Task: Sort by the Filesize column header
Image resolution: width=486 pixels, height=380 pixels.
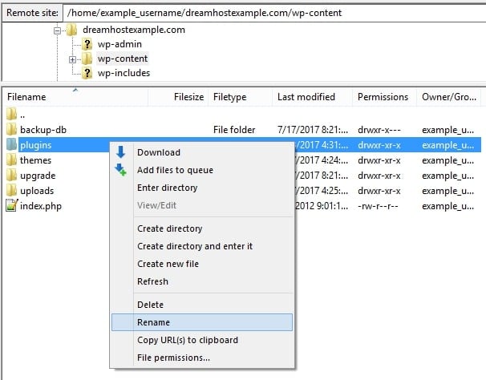Action: [178, 97]
